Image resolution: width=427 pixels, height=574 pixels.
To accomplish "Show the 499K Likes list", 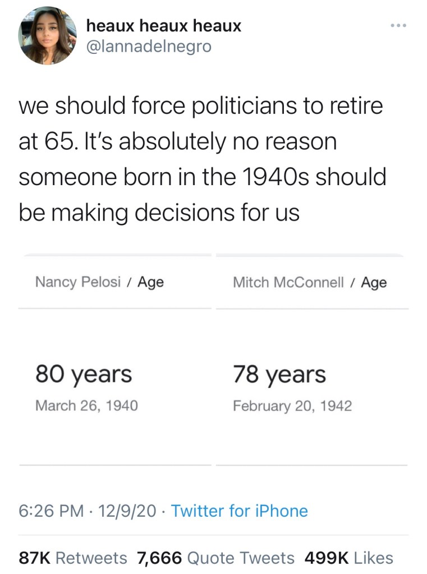I will 348,558.
